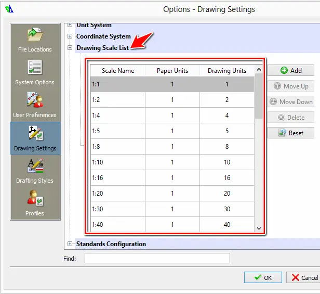The width and height of the screenshot is (320, 294).
Task: Click the Drawing Scale List heading
Action: pyautogui.click(x=103, y=48)
